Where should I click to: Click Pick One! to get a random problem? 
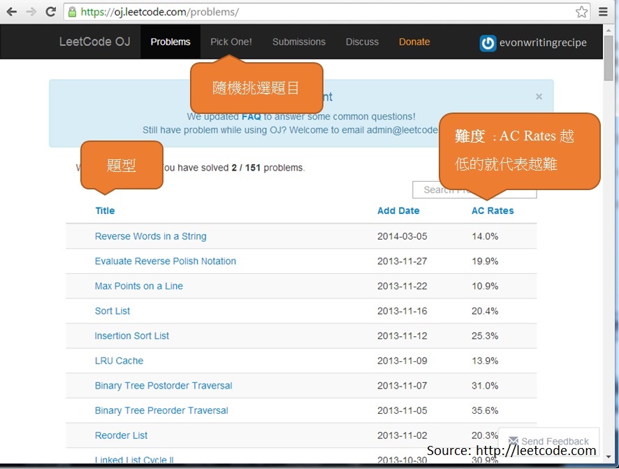pyautogui.click(x=231, y=42)
